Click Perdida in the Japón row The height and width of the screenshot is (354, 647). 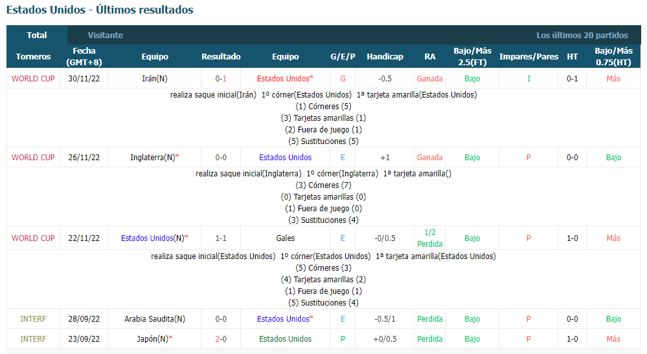click(429, 338)
